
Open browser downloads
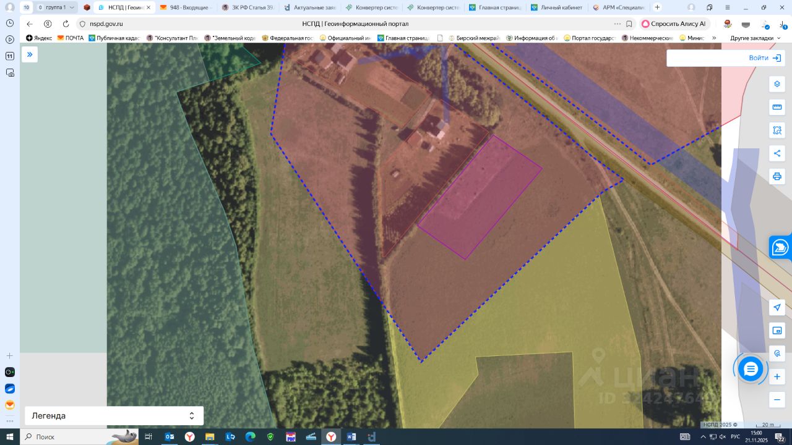tap(783, 24)
